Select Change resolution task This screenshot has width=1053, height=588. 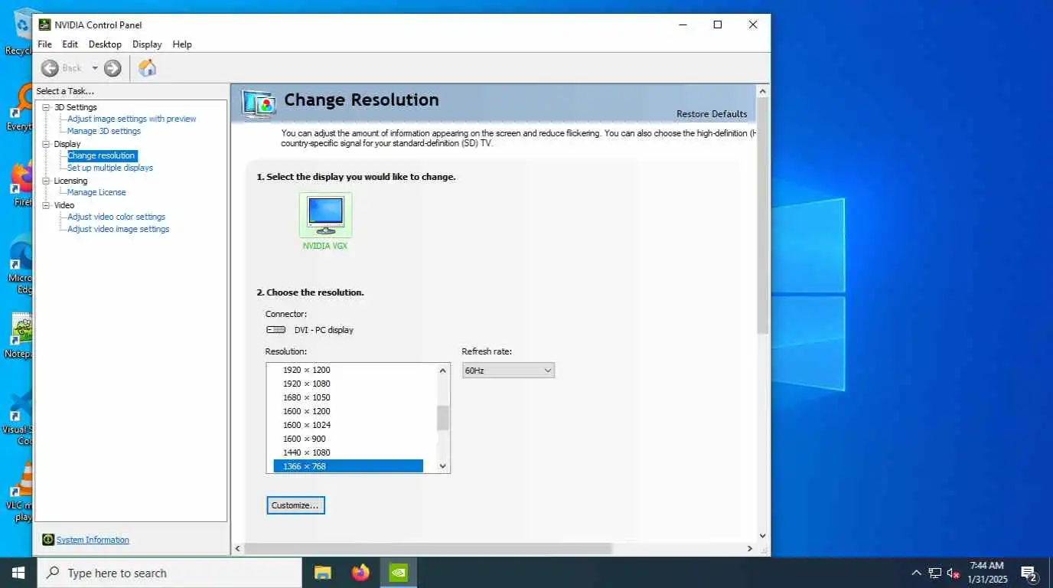tap(101, 155)
